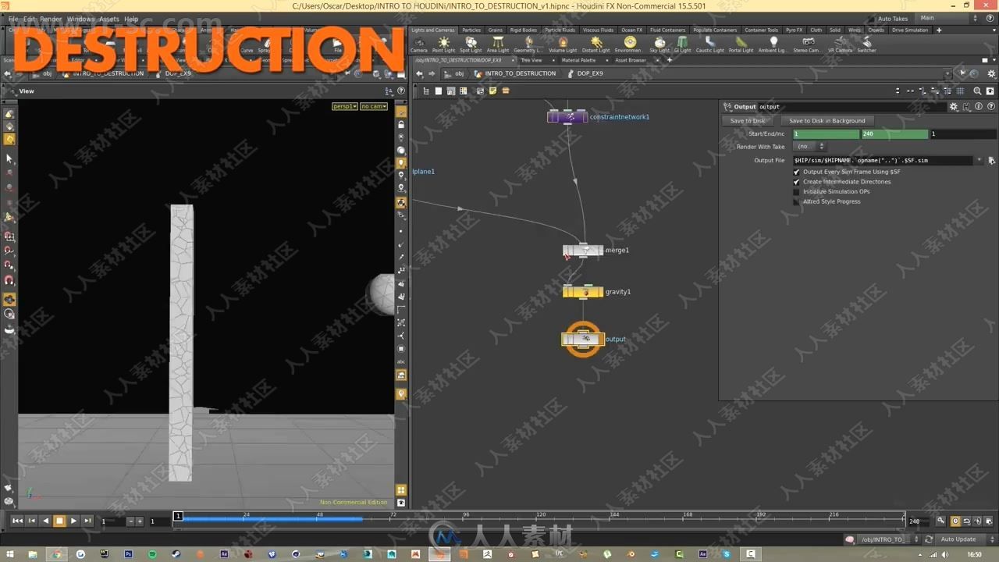Viewport: 999px width, 562px height.
Task: Enable Alfred Style Progress checkbox
Action: [x=797, y=201]
